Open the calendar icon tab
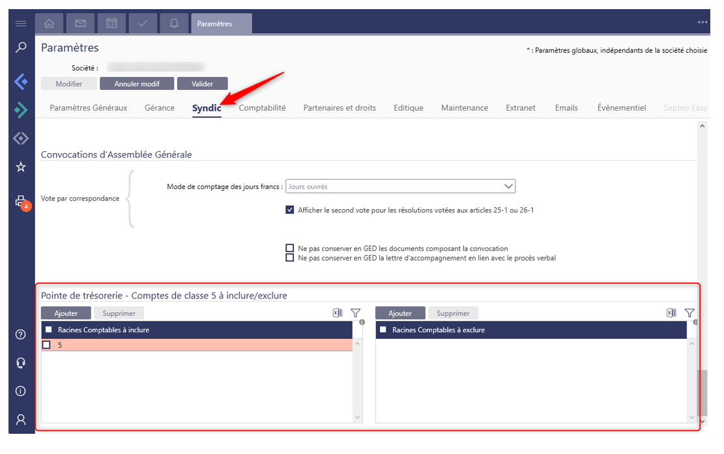 tap(111, 23)
